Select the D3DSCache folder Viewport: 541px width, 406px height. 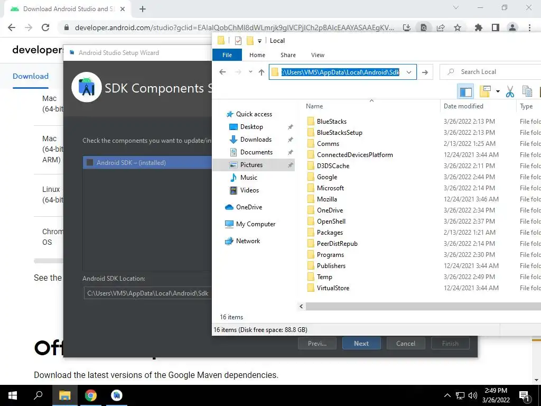[333, 165]
